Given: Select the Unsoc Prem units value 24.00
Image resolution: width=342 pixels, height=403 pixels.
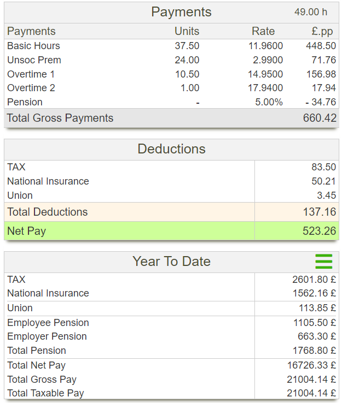Looking at the screenshot, I should point(187,60).
